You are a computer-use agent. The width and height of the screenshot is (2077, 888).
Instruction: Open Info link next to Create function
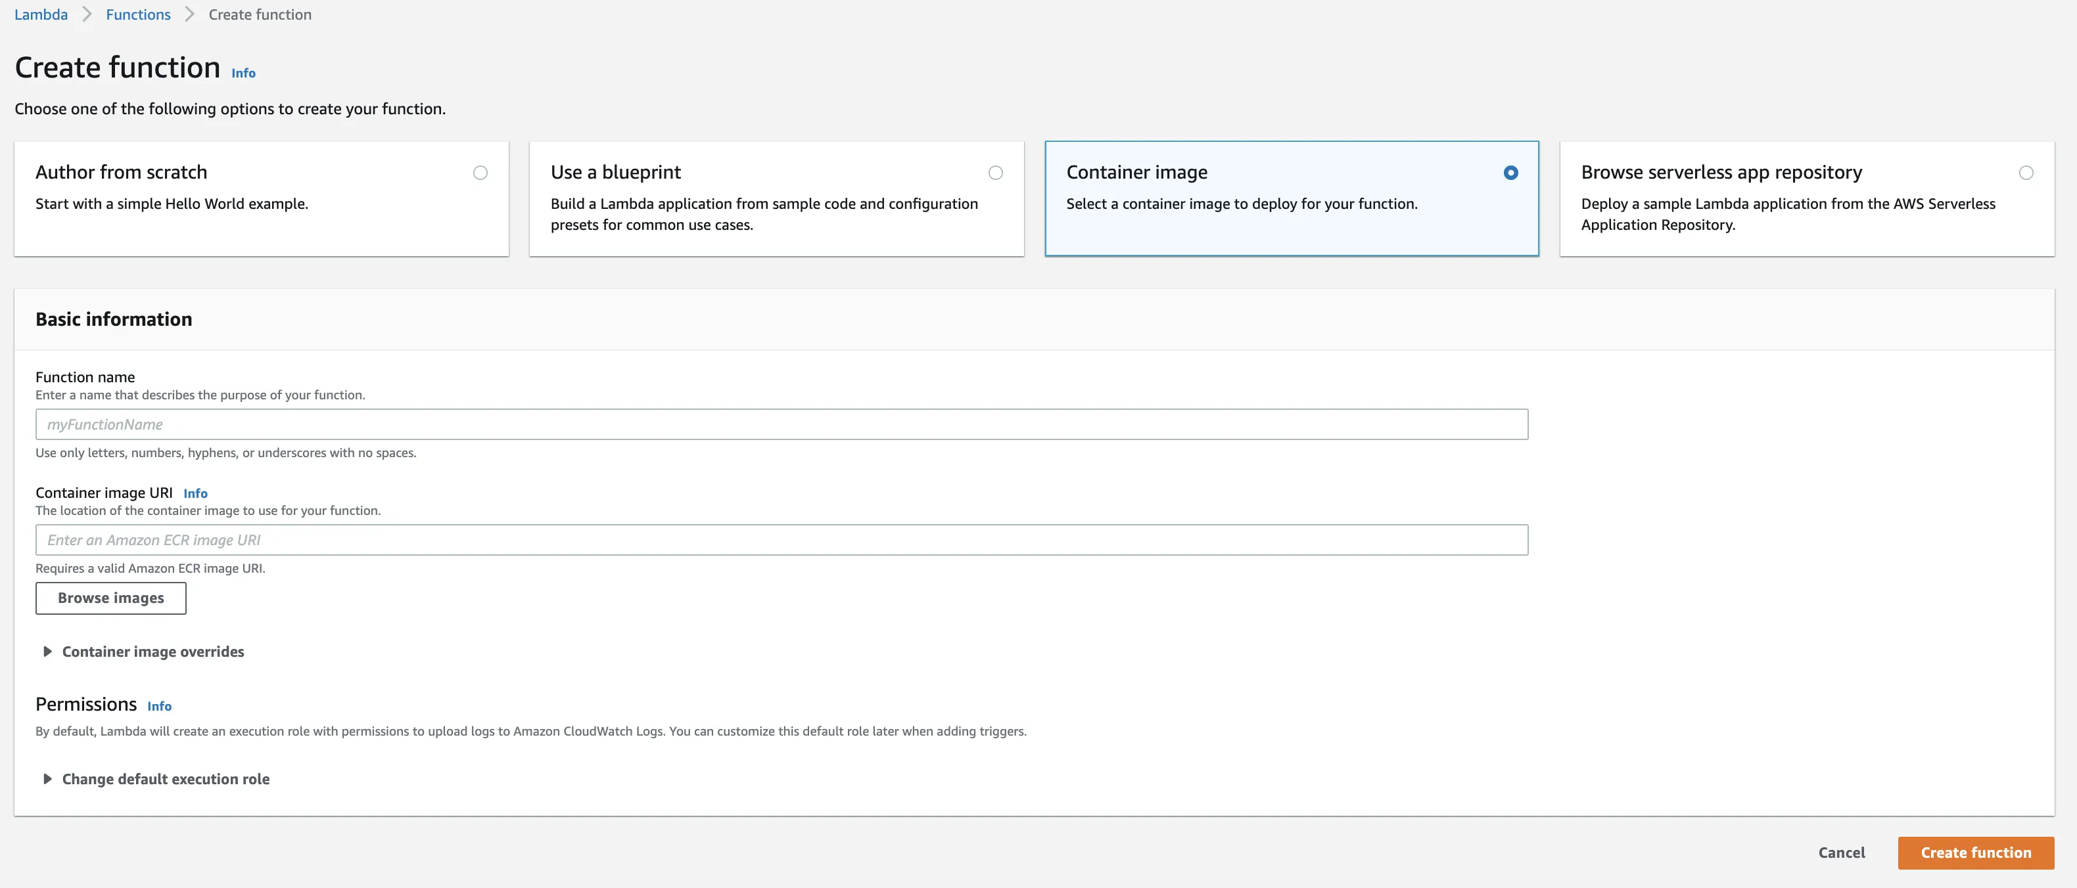point(243,72)
